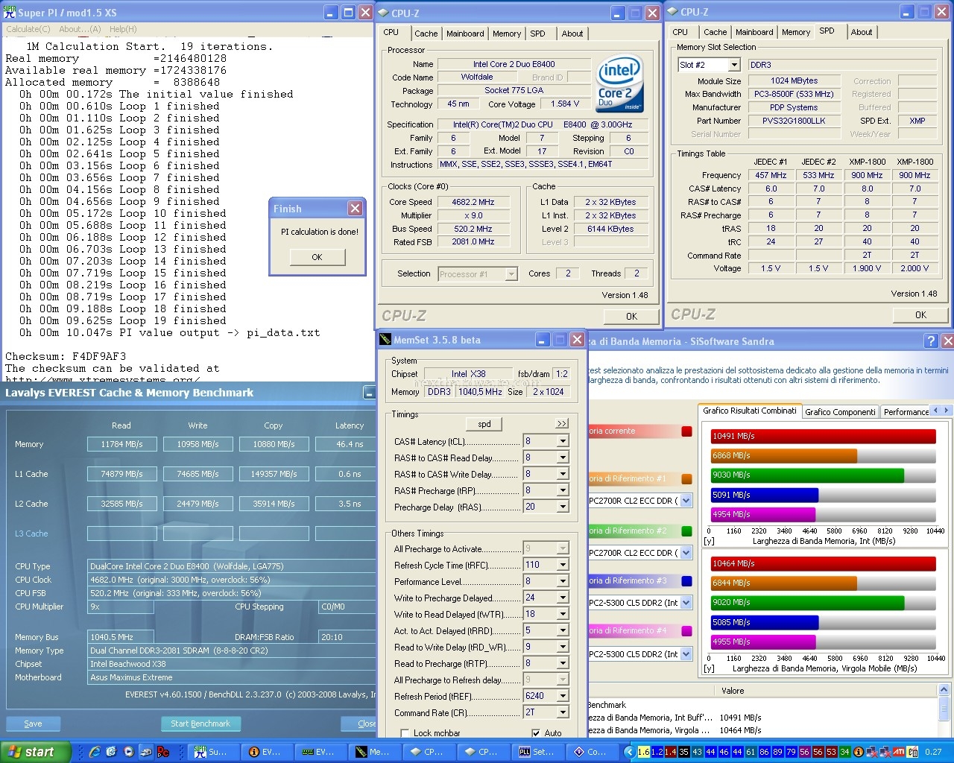Screen dimensions: 954x763
Task: Click the red current memory color swatch
Action: tap(687, 431)
